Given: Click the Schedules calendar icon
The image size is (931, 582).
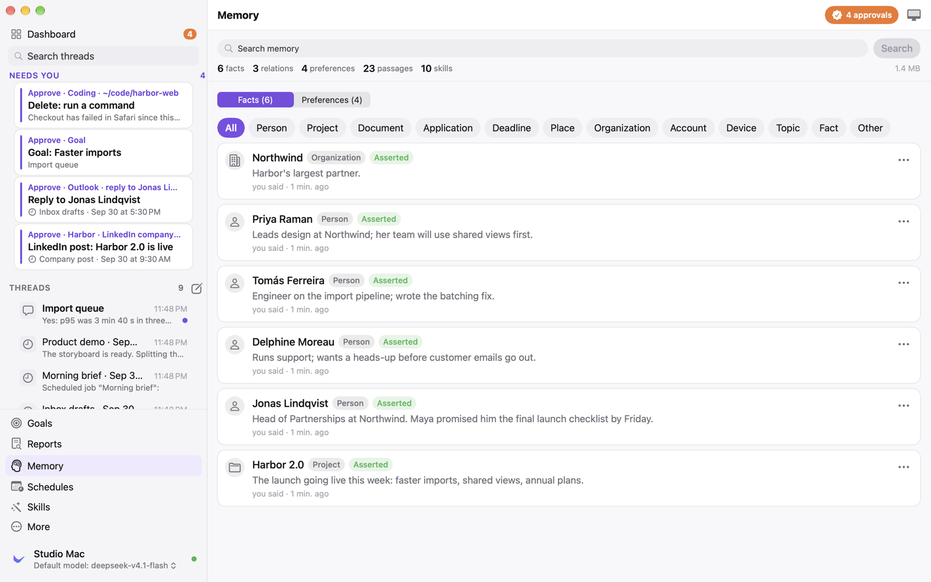Looking at the screenshot, I should [x=16, y=487].
